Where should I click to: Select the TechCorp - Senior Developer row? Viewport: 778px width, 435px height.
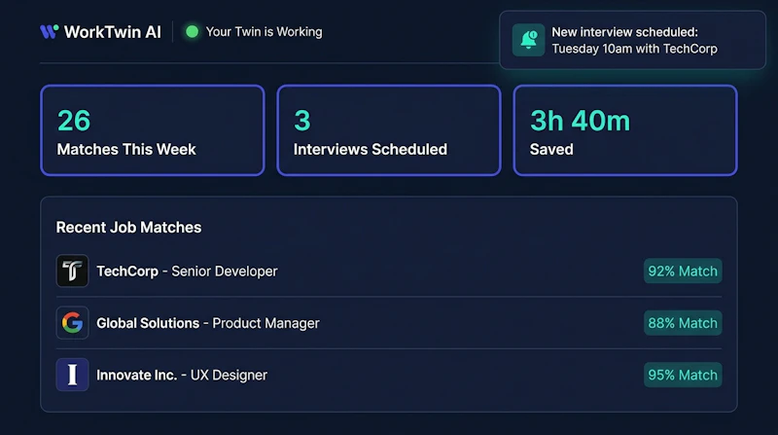pos(389,271)
